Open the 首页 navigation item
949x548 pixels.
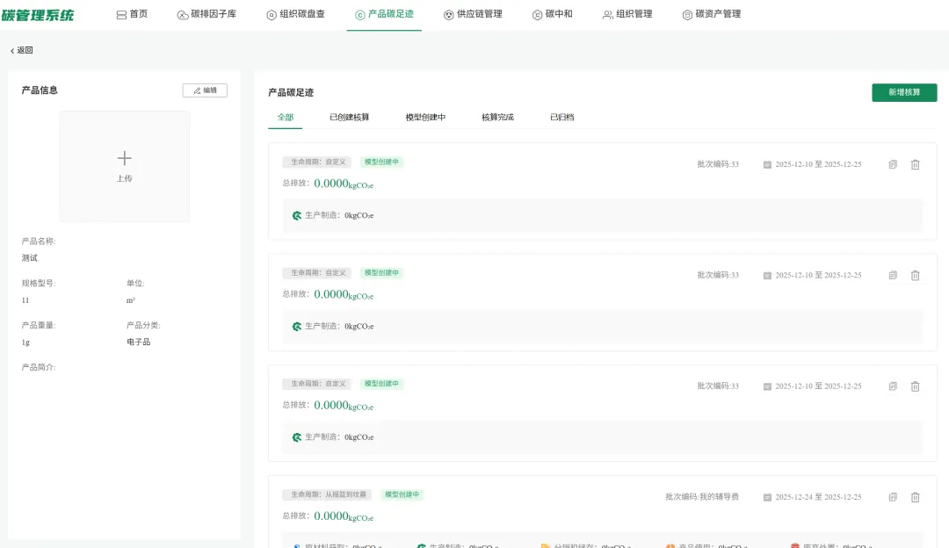coord(132,14)
